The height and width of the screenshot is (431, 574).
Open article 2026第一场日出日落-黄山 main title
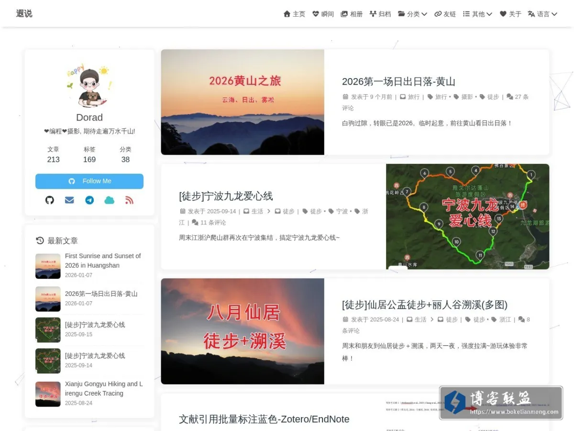coord(398,81)
